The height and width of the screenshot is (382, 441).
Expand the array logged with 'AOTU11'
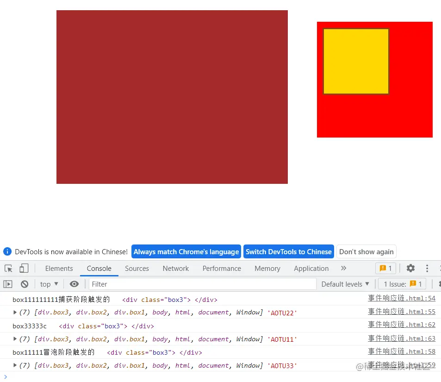point(15,339)
